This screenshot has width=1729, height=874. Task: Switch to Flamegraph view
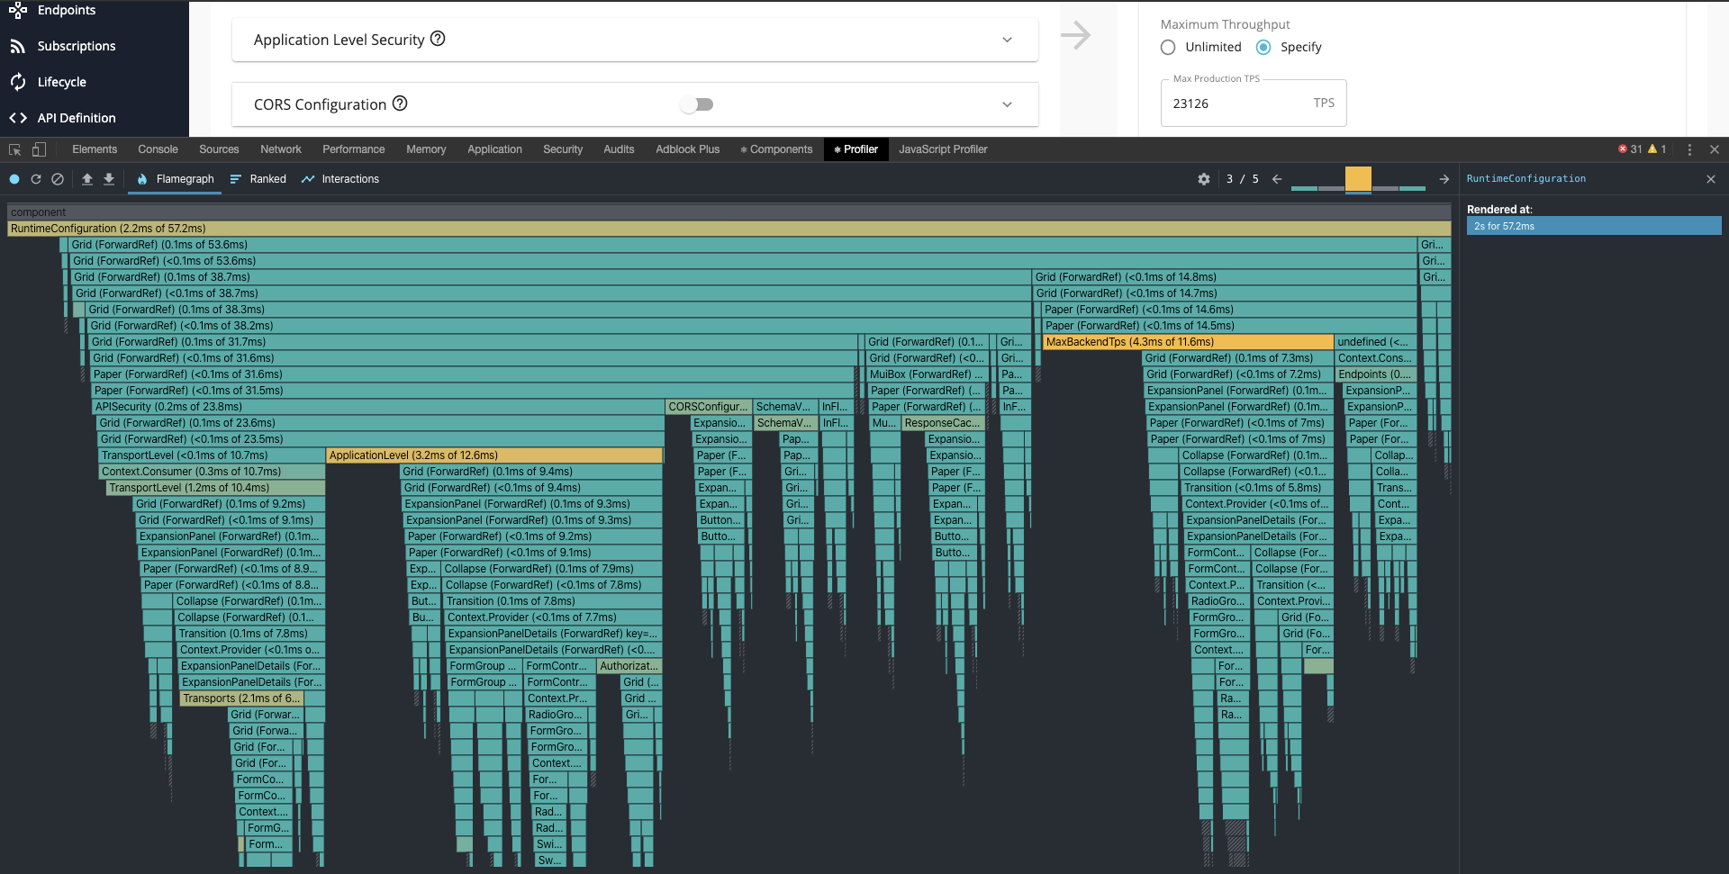click(x=176, y=179)
